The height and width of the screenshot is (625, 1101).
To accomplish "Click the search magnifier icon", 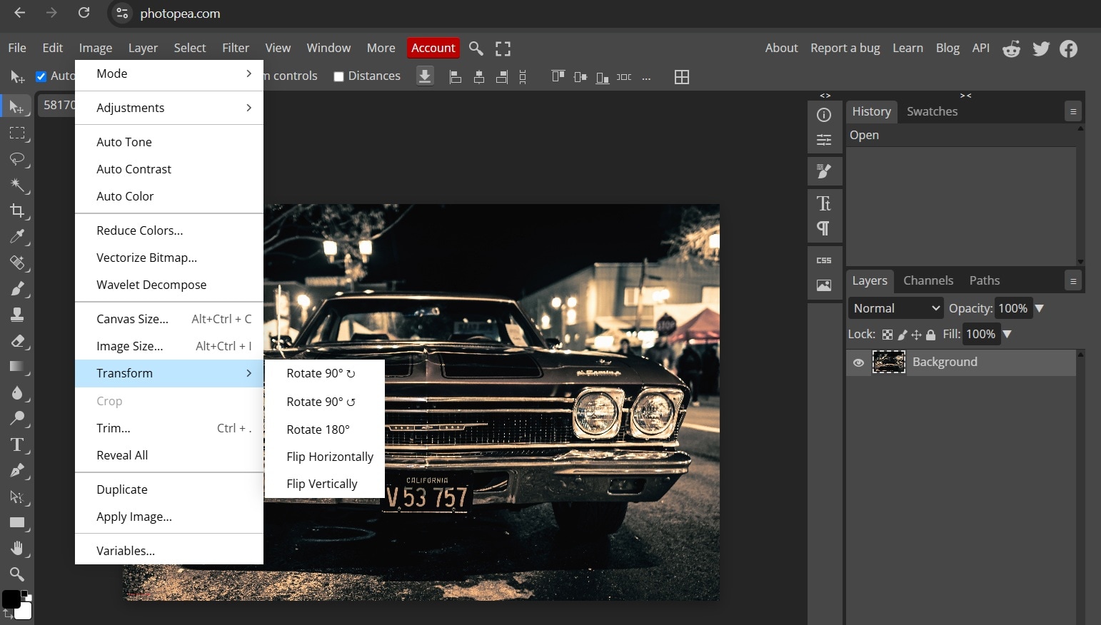I will coord(476,49).
